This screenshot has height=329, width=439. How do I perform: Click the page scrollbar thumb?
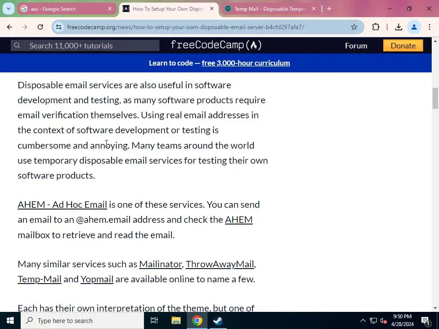coord(435,98)
